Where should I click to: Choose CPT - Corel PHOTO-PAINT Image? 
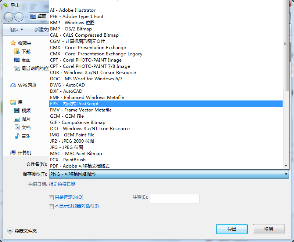166,60
